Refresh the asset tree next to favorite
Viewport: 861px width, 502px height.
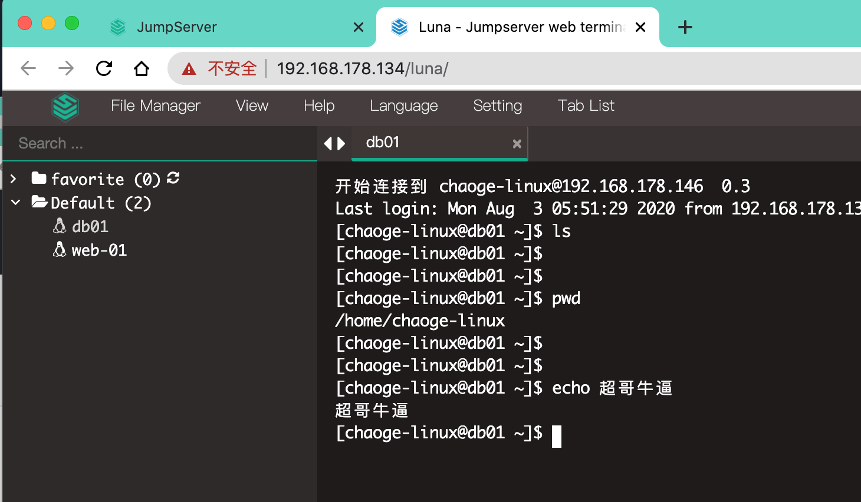173,178
